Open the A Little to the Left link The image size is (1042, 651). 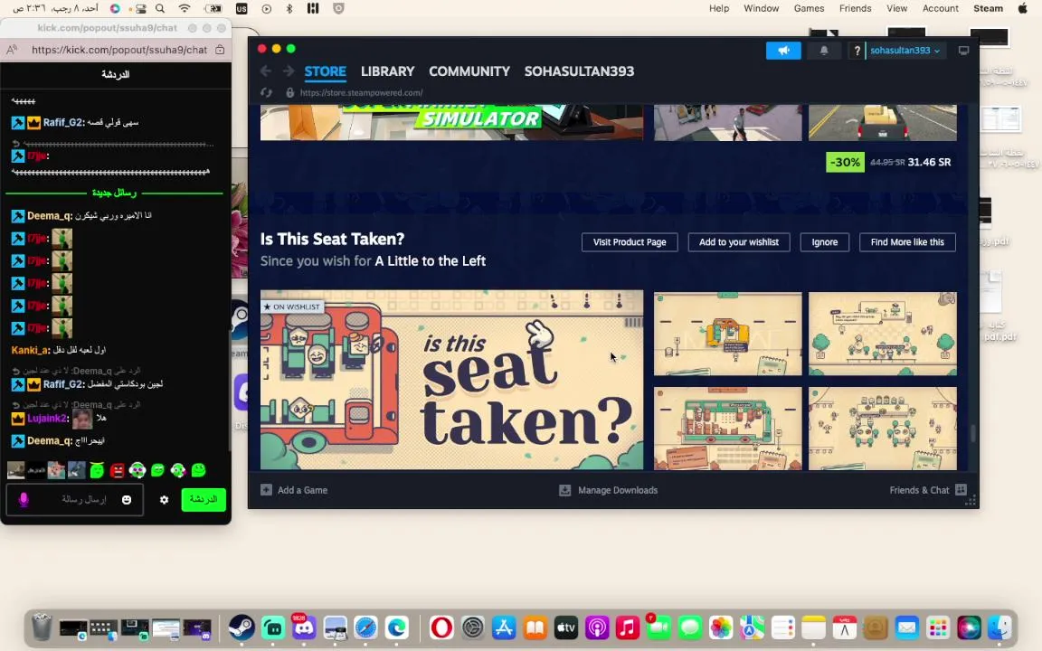tap(430, 261)
